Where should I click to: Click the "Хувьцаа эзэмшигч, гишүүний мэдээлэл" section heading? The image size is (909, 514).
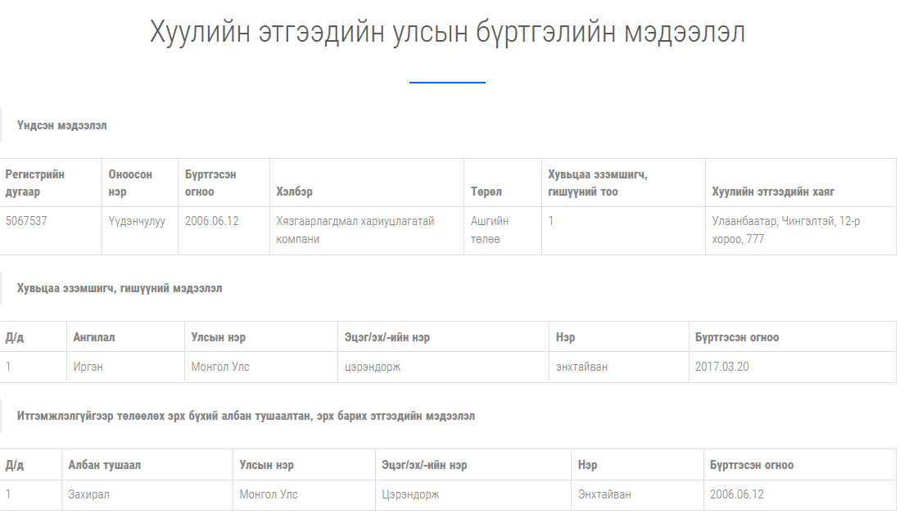(x=120, y=288)
